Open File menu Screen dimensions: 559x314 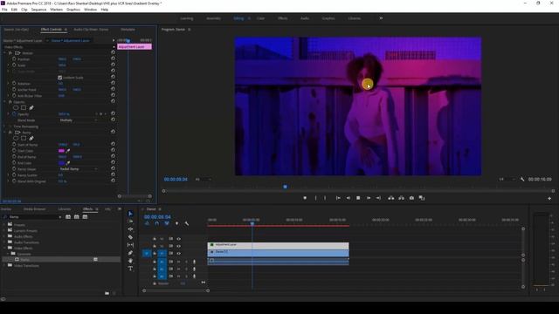tap(4, 10)
